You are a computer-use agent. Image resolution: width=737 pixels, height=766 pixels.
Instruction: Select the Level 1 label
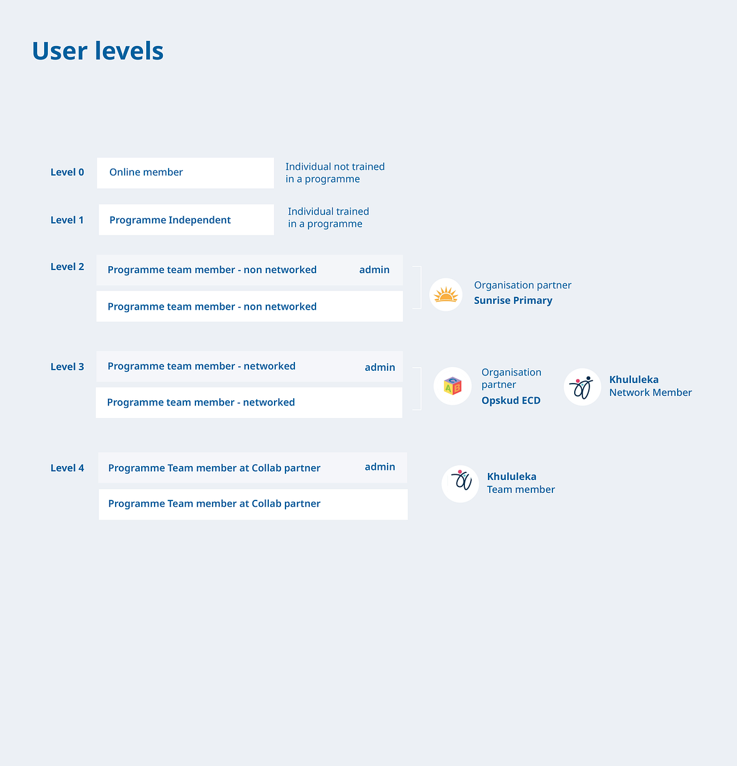(x=67, y=220)
